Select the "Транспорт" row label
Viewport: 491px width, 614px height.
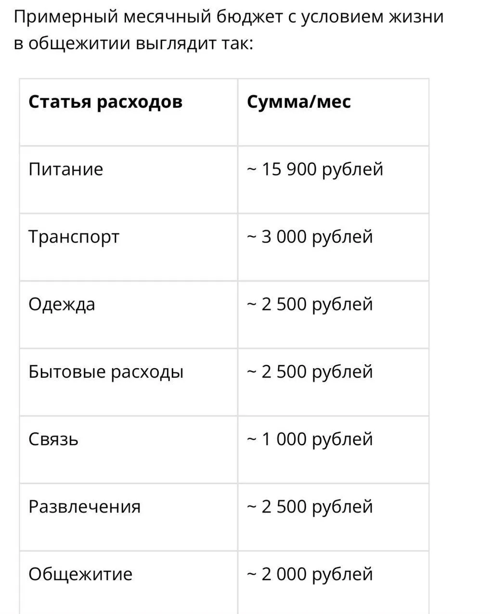coord(74,237)
